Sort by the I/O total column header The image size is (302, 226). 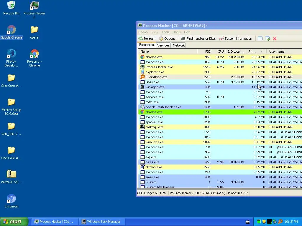(236, 51)
